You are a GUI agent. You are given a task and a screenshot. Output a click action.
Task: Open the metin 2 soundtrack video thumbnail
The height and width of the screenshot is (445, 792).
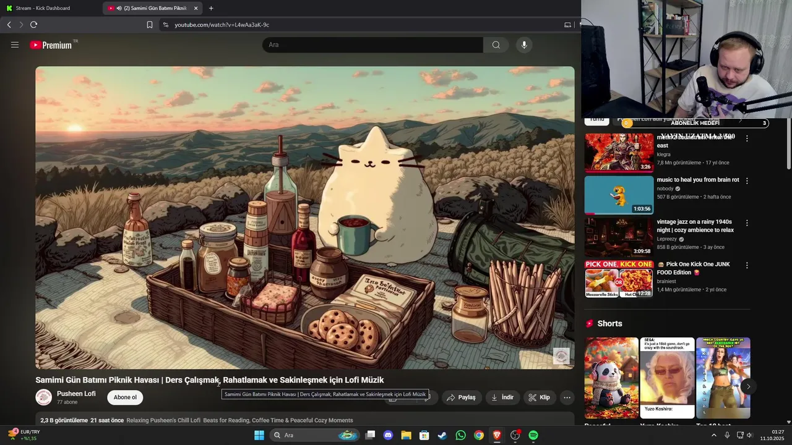(x=619, y=153)
